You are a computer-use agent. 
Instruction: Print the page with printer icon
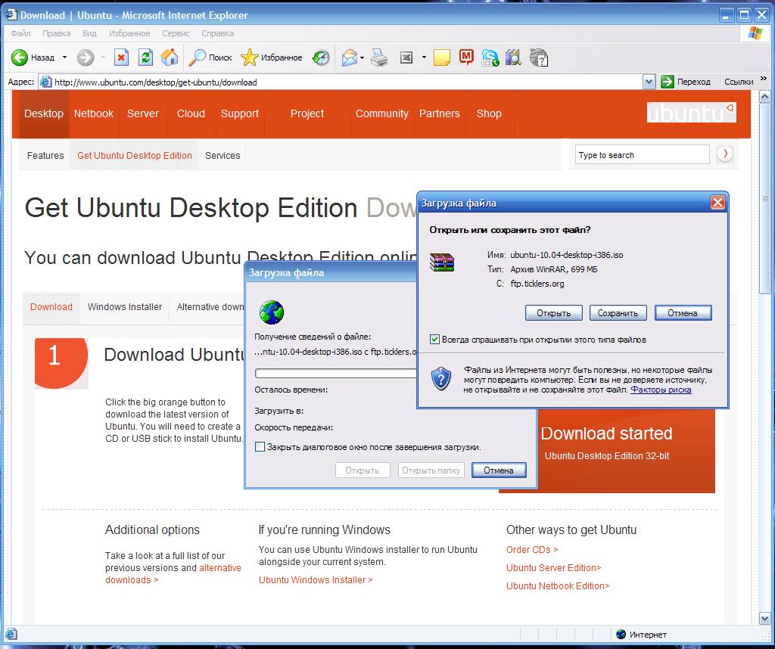pyautogui.click(x=380, y=57)
